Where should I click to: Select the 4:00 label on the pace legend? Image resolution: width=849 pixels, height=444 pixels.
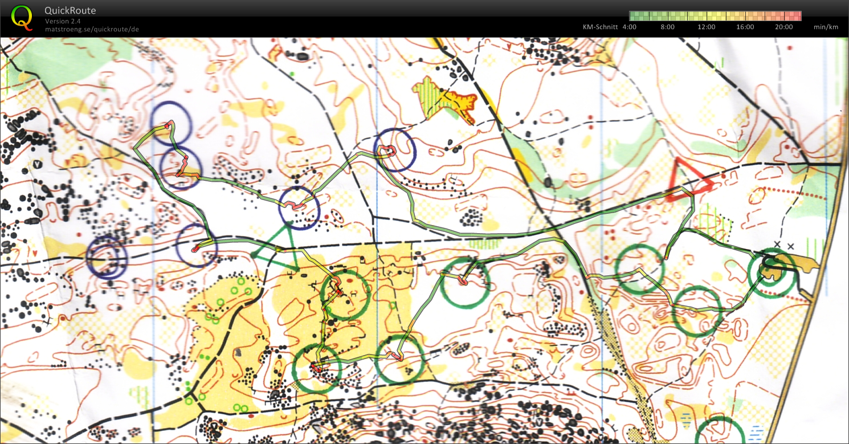[629, 27]
